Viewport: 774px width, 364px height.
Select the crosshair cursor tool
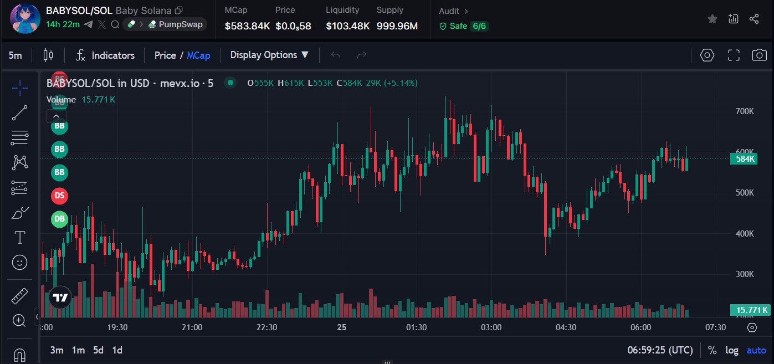point(20,88)
